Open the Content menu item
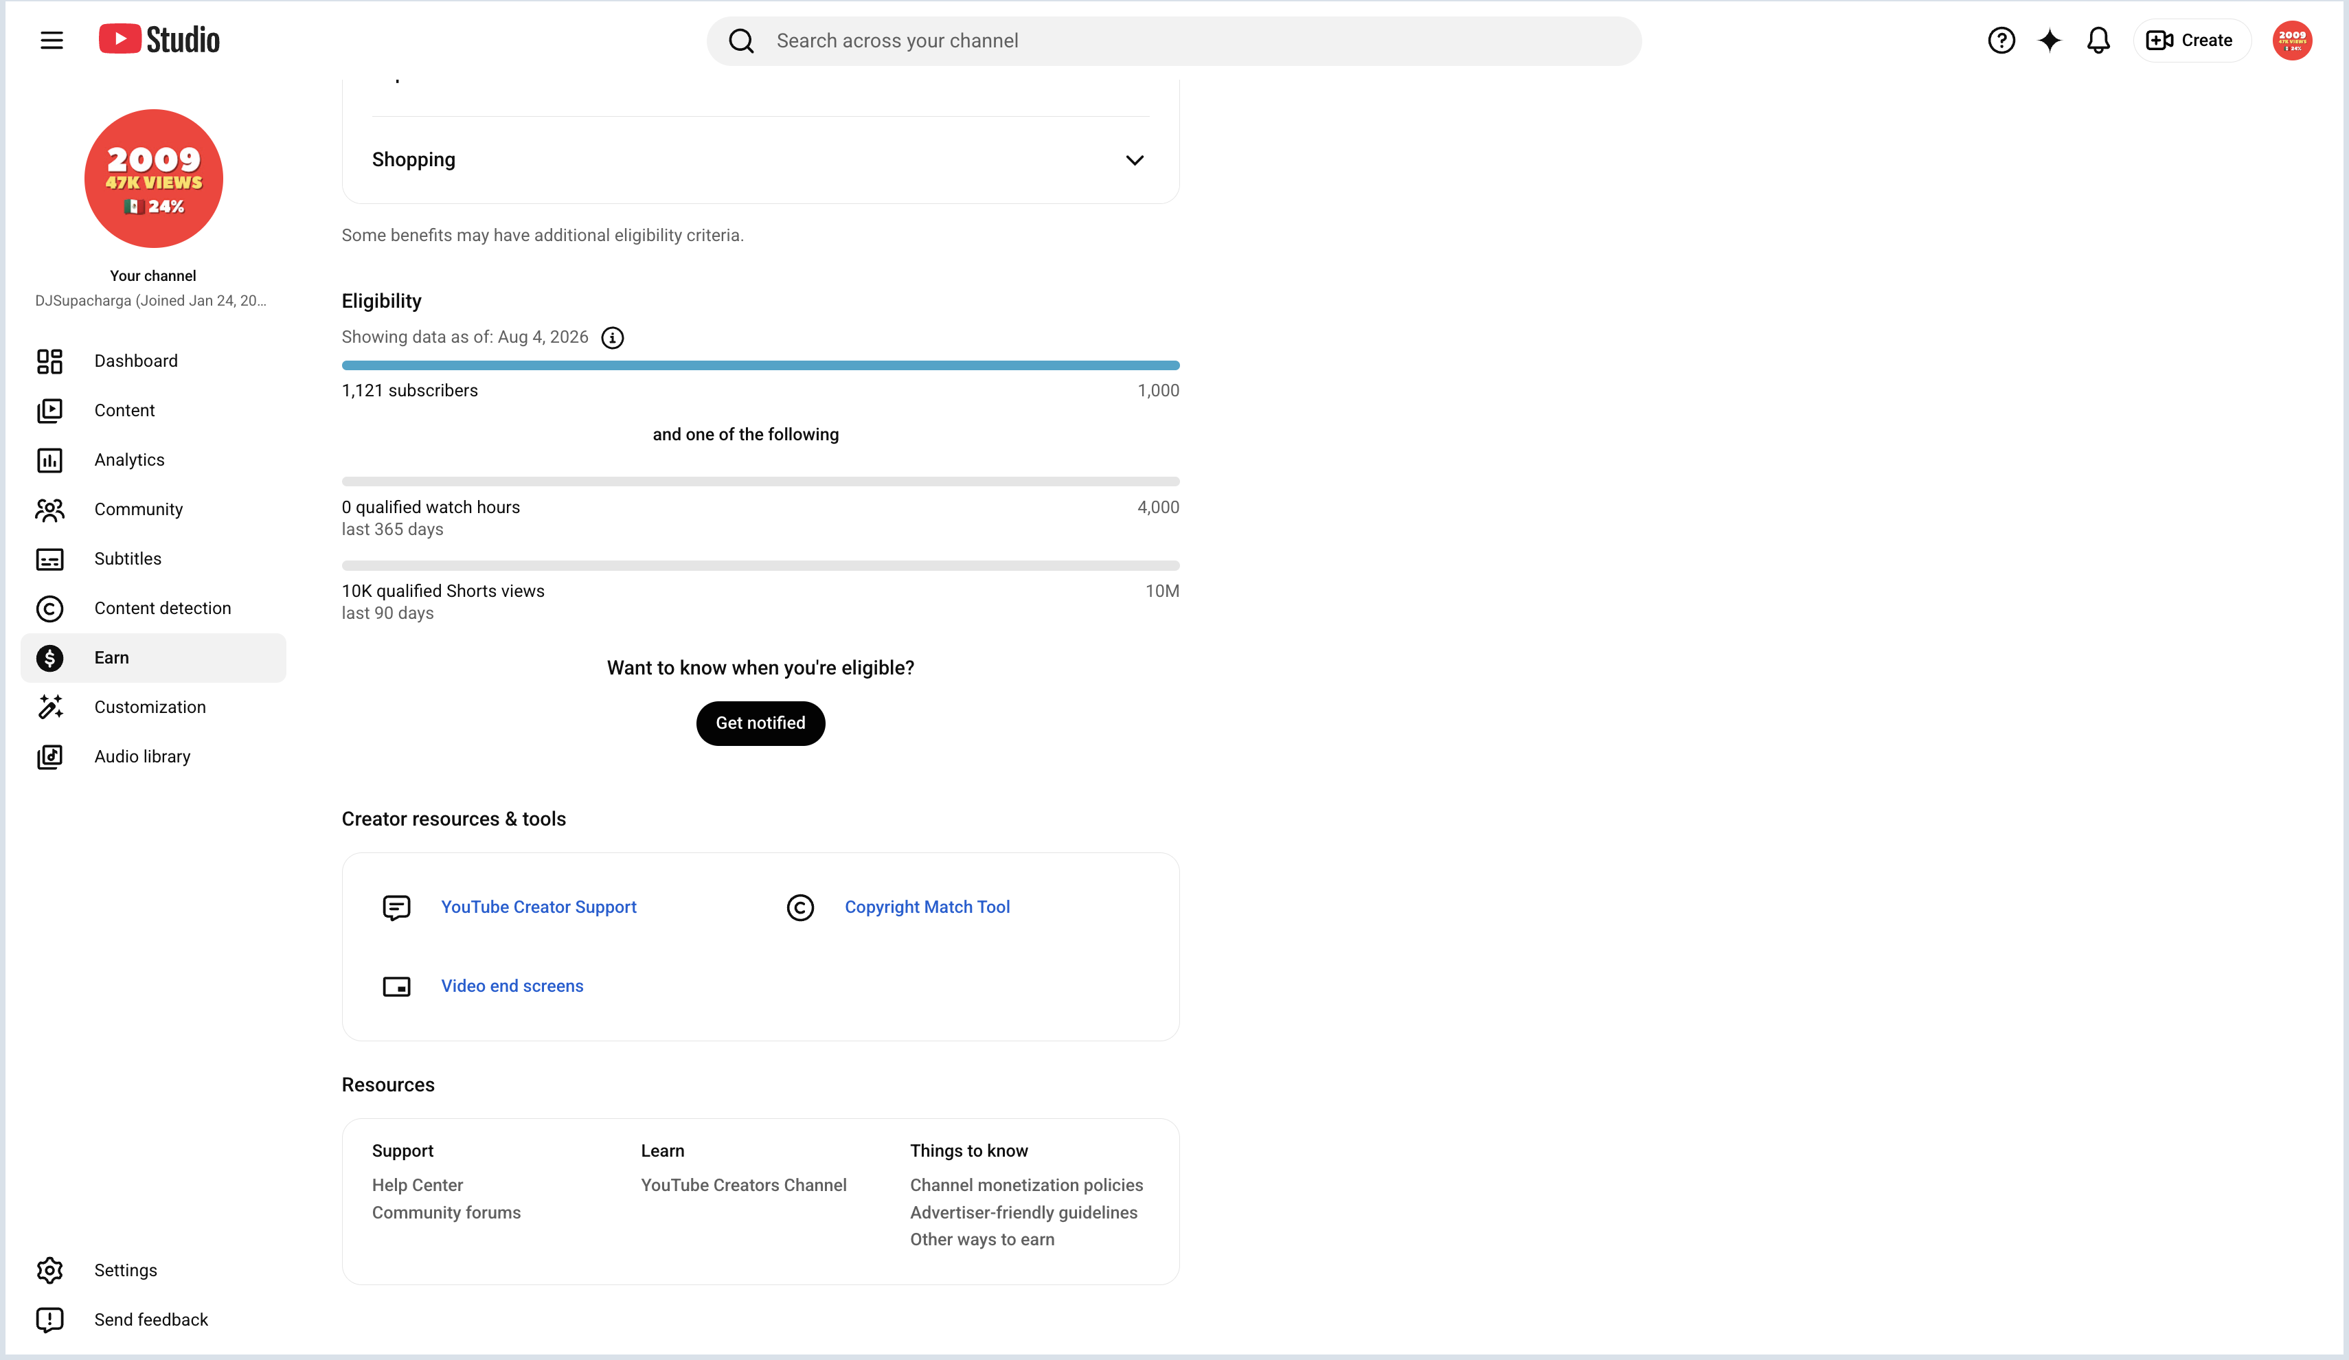Screen dimensions: 2349x1360 pos(153,410)
